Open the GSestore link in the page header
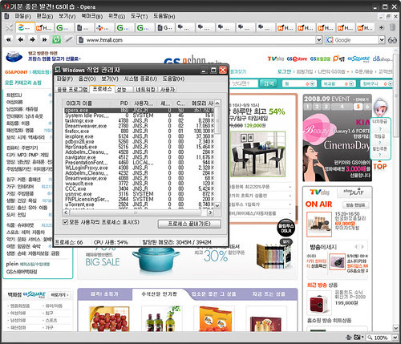This screenshot has height=344, width=401. (297, 59)
